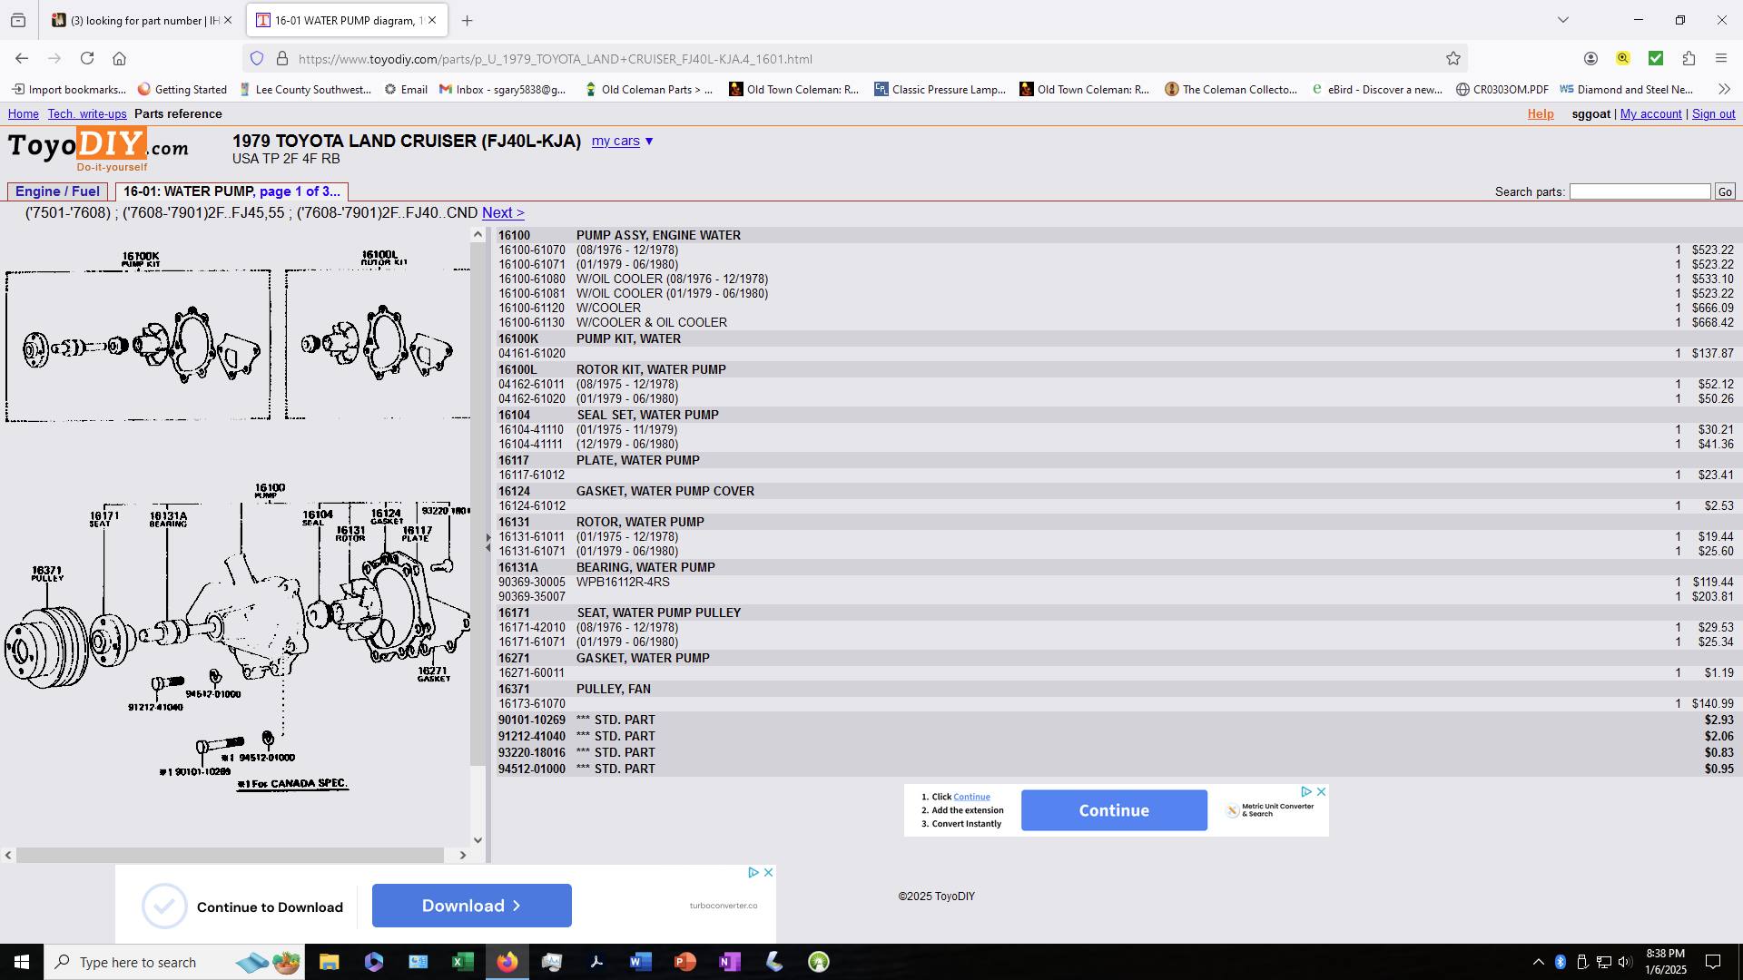Show site security padlock information

coord(282,58)
